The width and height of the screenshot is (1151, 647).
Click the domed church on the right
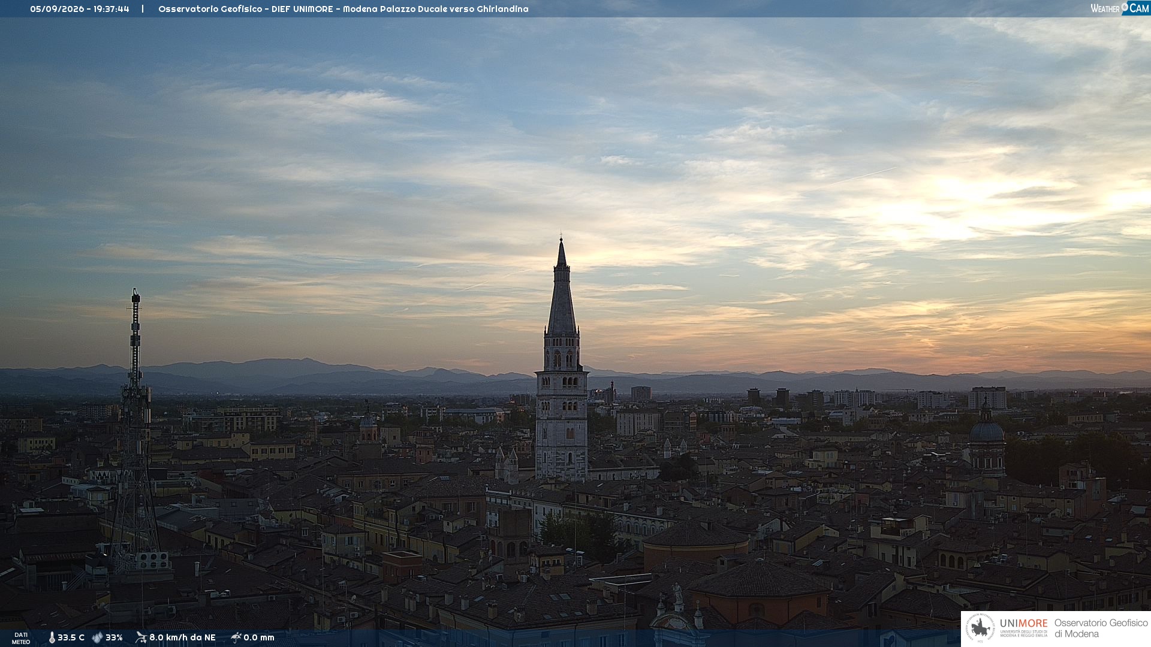987,440
